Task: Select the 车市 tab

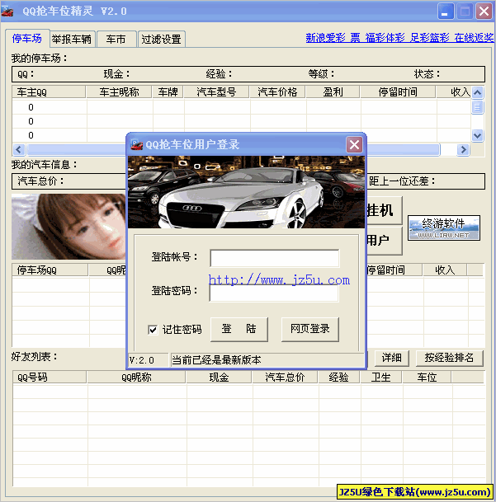Action: [x=116, y=40]
